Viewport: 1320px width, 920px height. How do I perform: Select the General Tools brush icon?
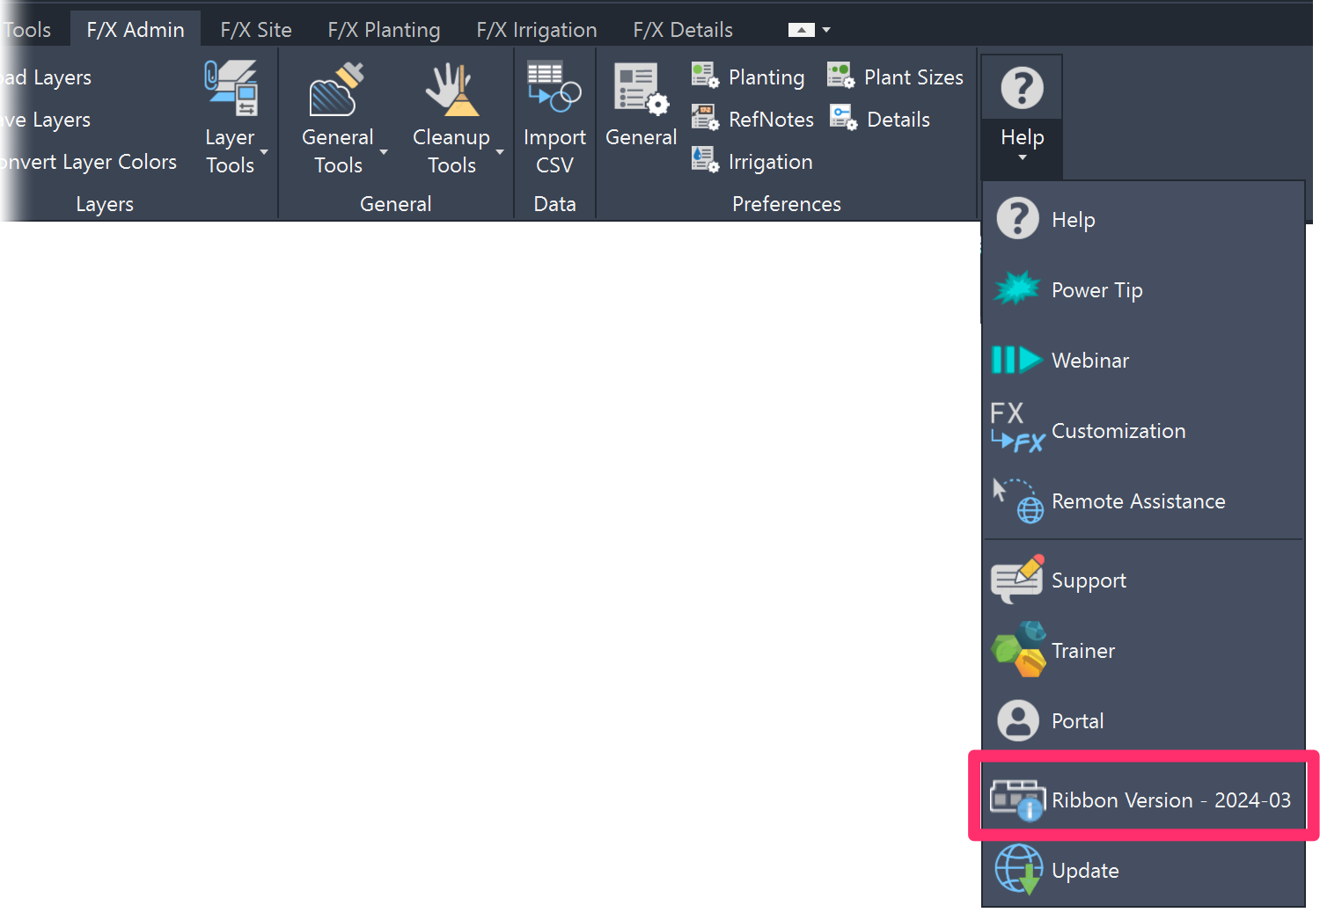pyautogui.click(x=337, y=85)
